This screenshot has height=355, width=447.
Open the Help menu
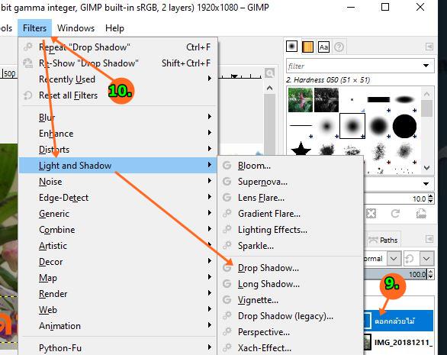click(x=114, y=28)
